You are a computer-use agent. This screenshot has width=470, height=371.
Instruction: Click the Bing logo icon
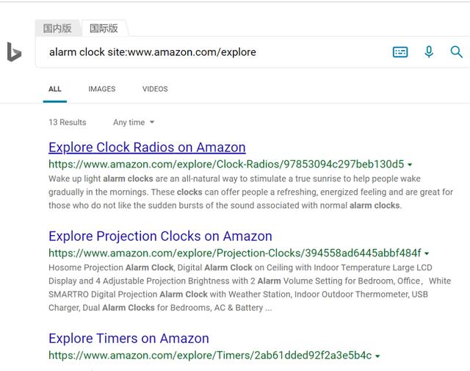coord(14,52)
